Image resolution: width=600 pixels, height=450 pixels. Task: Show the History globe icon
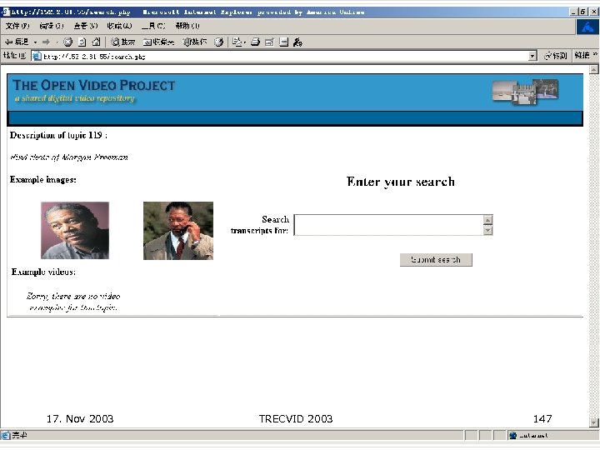click(x=218, y=42)
